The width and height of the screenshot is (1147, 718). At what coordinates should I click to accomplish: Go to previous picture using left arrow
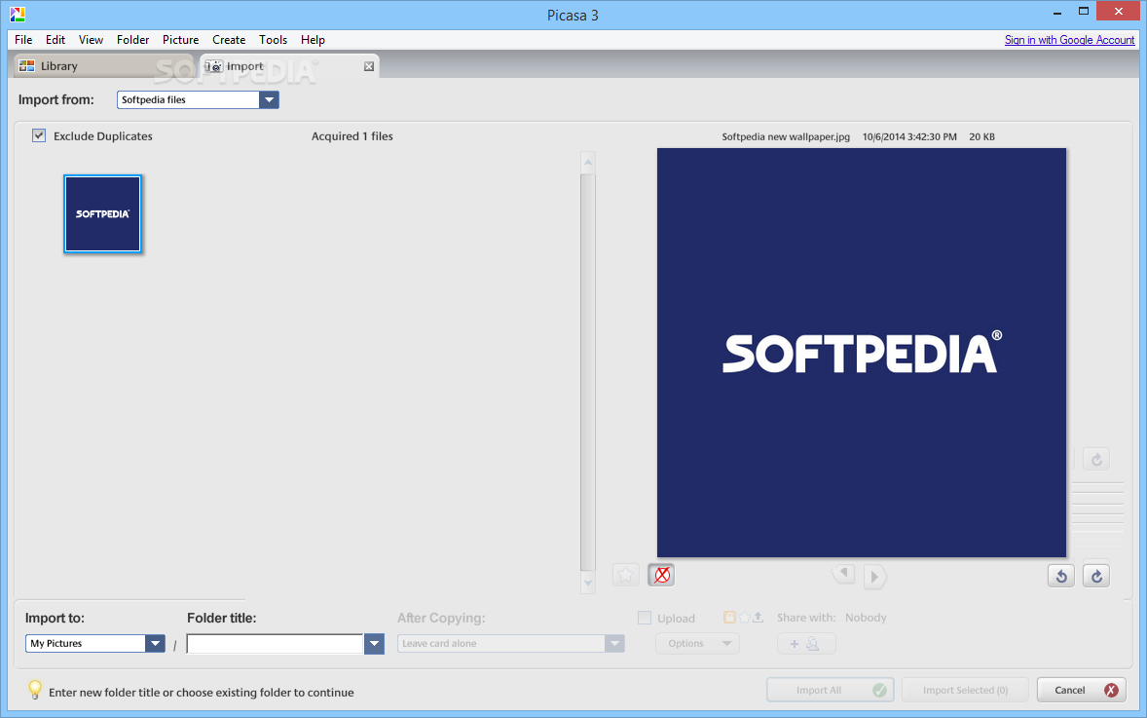pyautogui.click(x=844, y=576)
